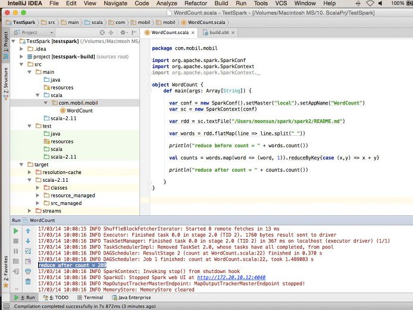Toggle the 6: TODO tool window

56,297
